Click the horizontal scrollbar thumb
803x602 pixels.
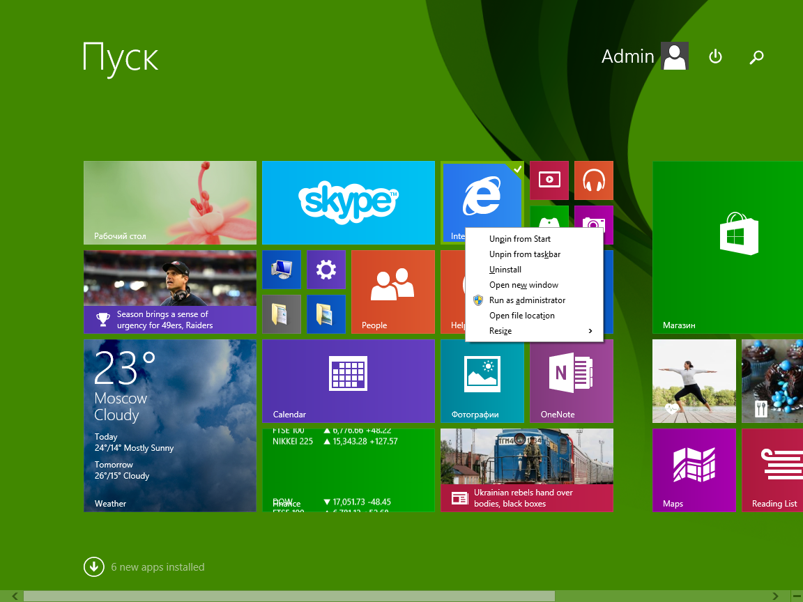coord(289,596)
